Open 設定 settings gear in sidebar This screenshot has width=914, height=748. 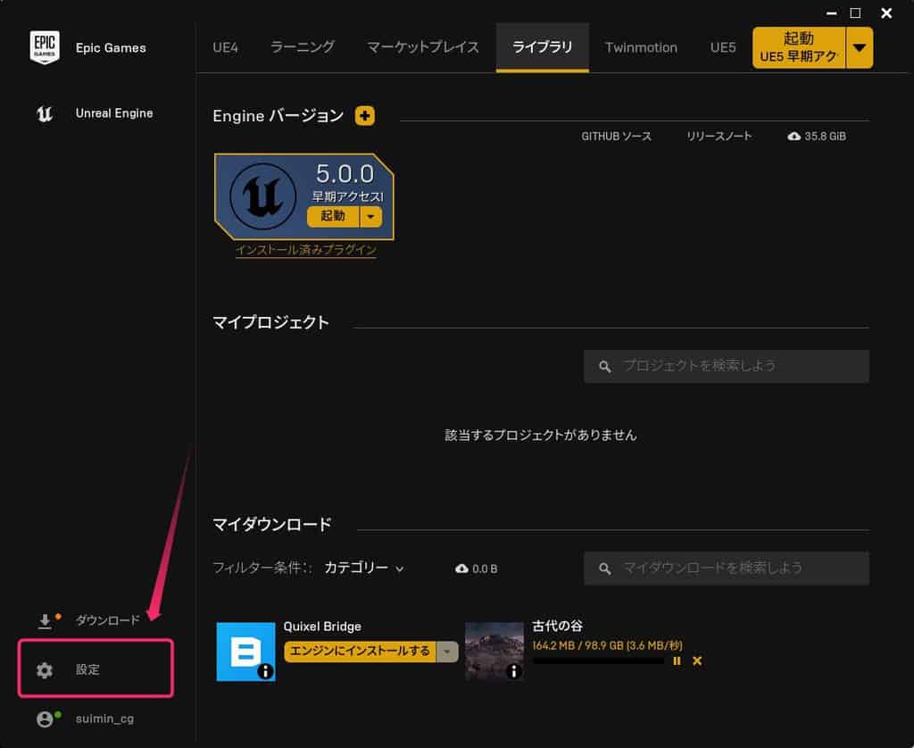pyautogui.click(x=45, y=669)
